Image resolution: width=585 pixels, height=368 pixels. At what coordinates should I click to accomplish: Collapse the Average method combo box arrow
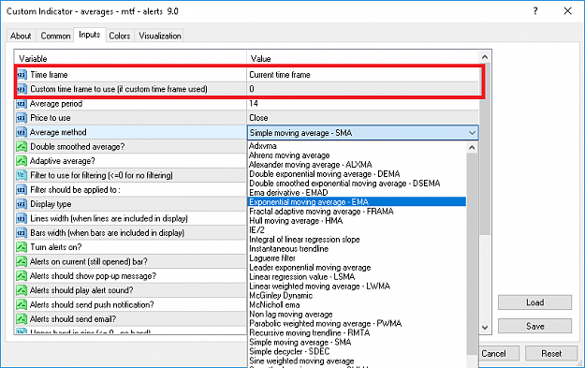click(472, 133)
